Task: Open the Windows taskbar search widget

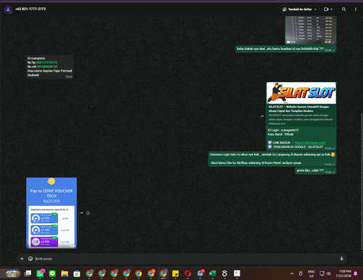Action: click(x=13, y=273)
